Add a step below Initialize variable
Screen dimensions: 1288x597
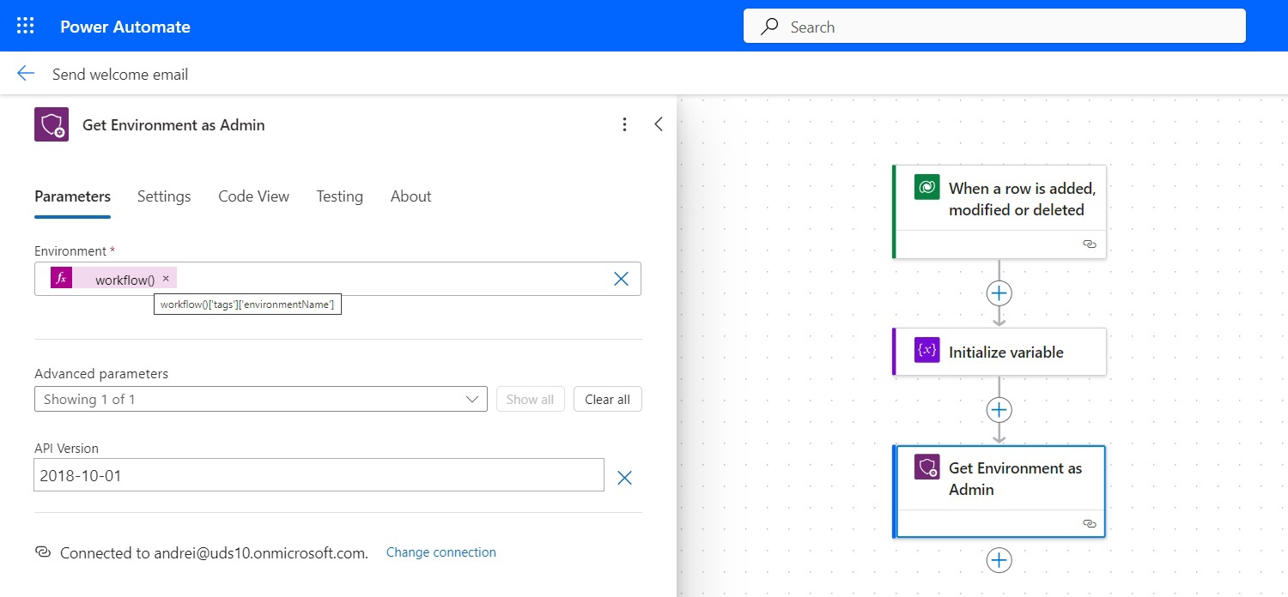click(999, 410)
